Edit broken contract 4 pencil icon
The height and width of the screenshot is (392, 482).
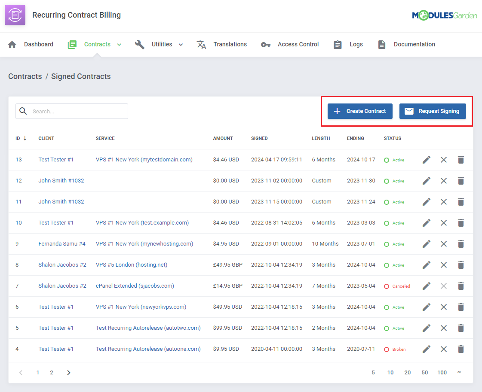click(x=427, y=349)
